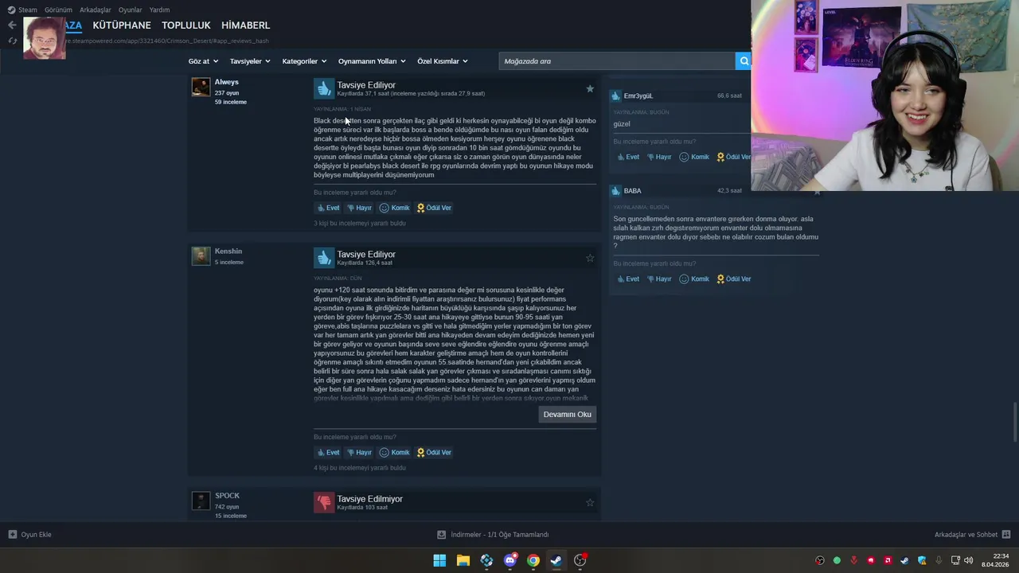Expand the Kategoriler dropdown
This screenshot has width=1019, height=573.
point(305,61)
